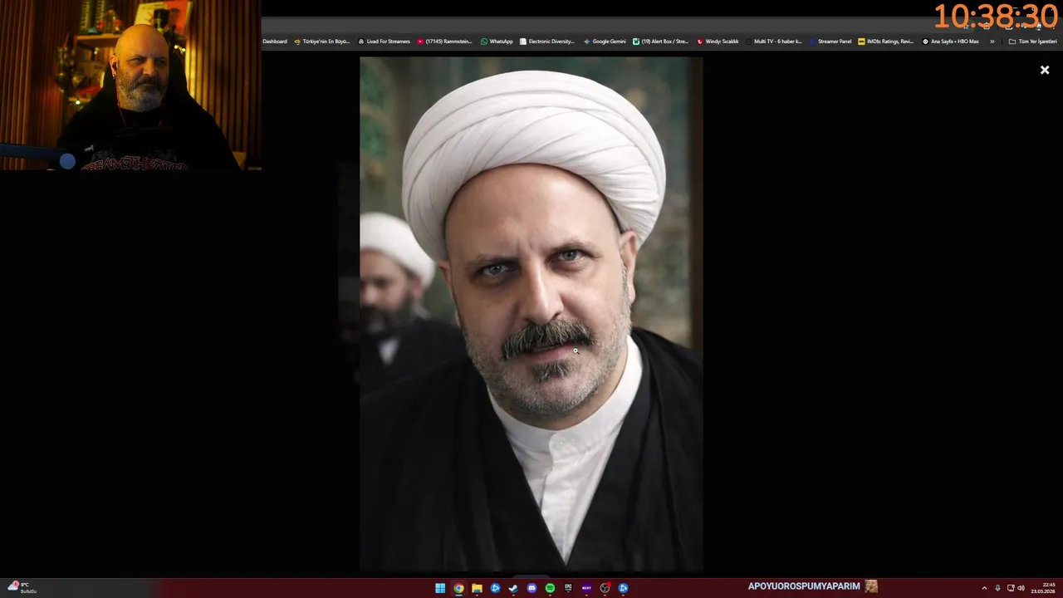The height and width of the screenshot is (598, 1063).
Task: Open Chrome from the taskbar
Action: [458, 588]
